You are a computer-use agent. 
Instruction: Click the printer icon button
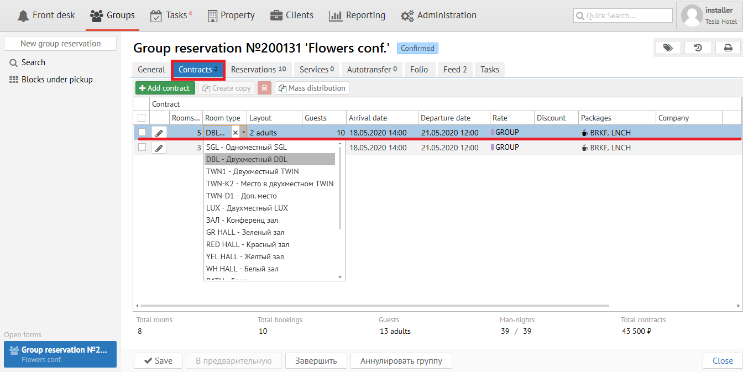[728, 48]
